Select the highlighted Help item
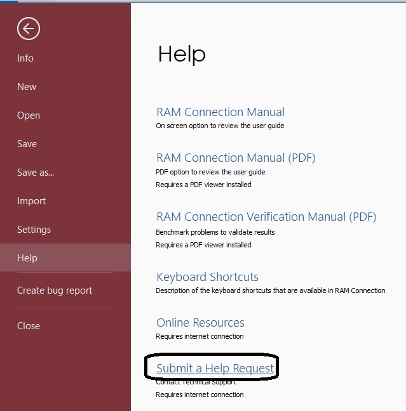406x411 pixels. (65, 258)
